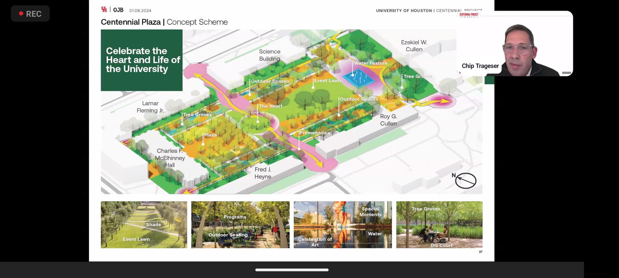Select the Science Building label
Screen dimensions: 619x278
(270, 55)
